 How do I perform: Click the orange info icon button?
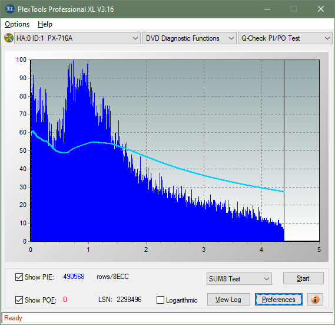click(x=315, y=299)
